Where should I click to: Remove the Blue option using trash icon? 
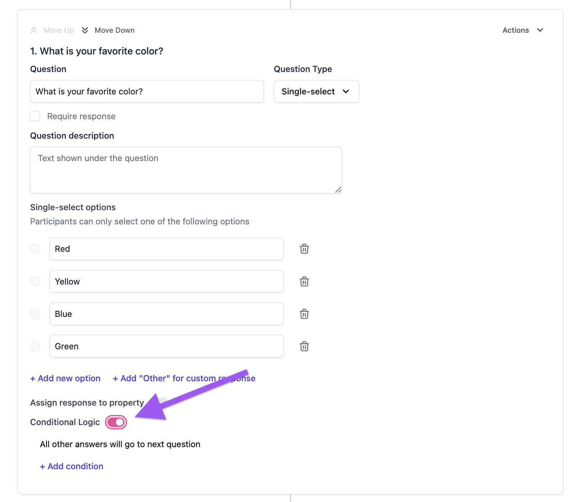click(304, 314)
